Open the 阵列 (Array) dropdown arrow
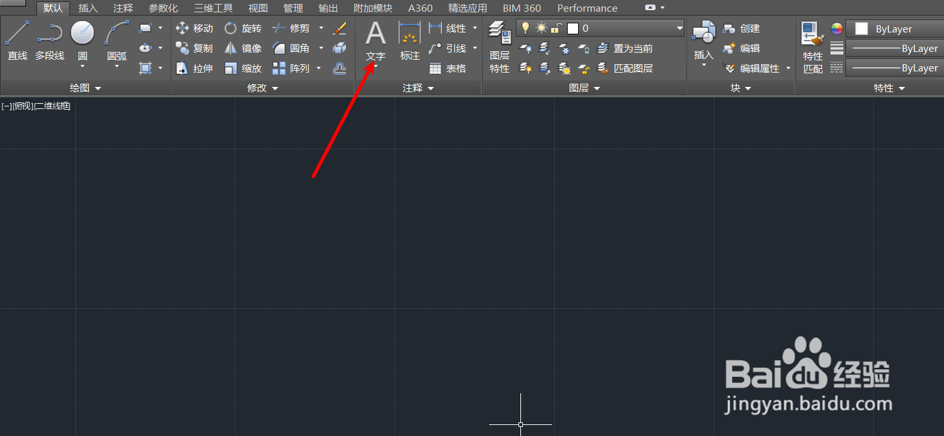The width and height of the screenshot is (944, 436). 319,68
